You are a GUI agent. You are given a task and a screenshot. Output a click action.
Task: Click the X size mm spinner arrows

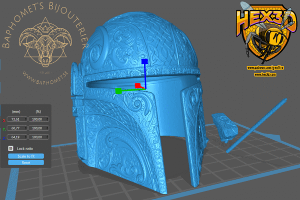coord(26,120)
